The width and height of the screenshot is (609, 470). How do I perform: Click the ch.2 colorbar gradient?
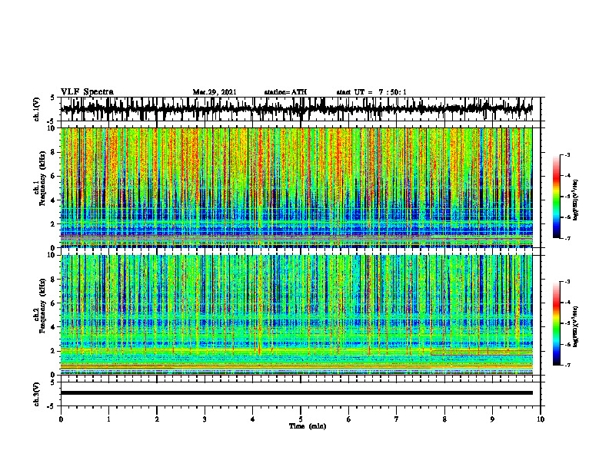pos(556,323)
